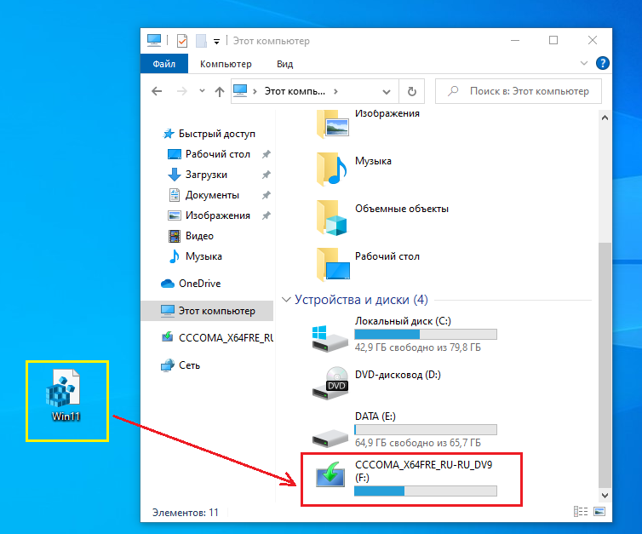Click the Properties icon in quick access toolbar
642x534 pixels.
[182, 41]
